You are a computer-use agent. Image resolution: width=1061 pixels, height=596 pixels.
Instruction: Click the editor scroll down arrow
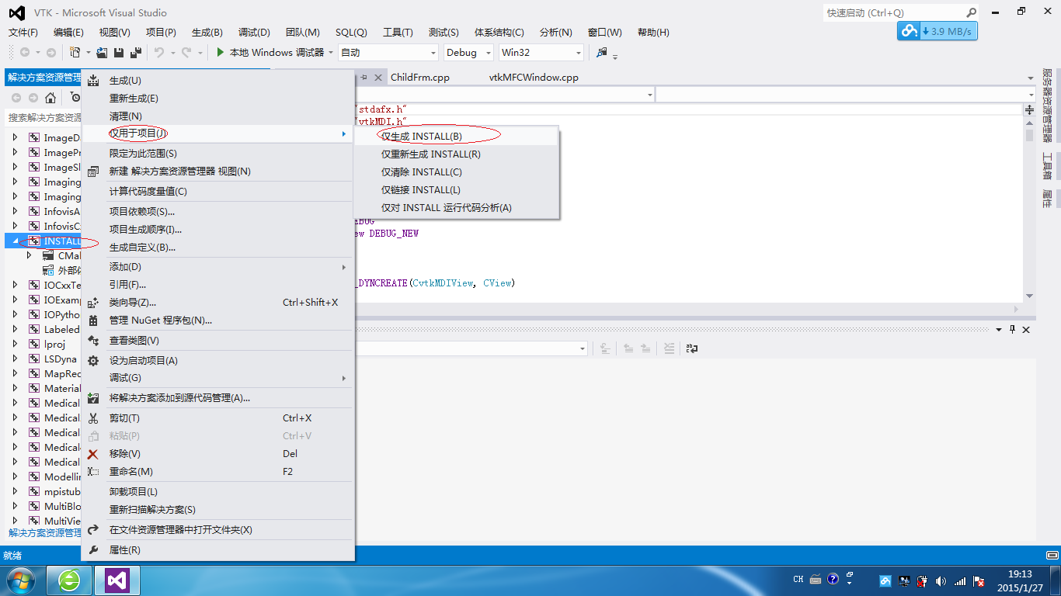[x=1029, y=296]
